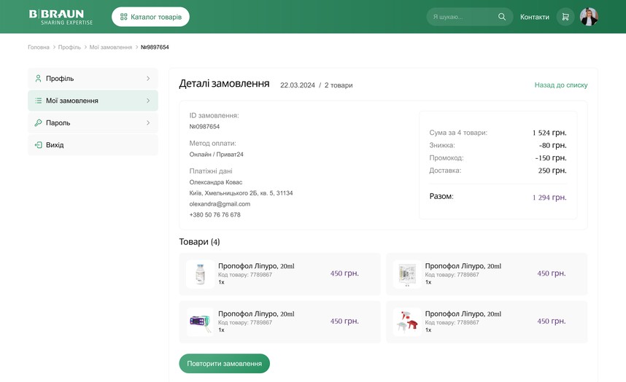Click the magnifier search icon
This screenshot has height=382, width=626.
pos(502,17)
